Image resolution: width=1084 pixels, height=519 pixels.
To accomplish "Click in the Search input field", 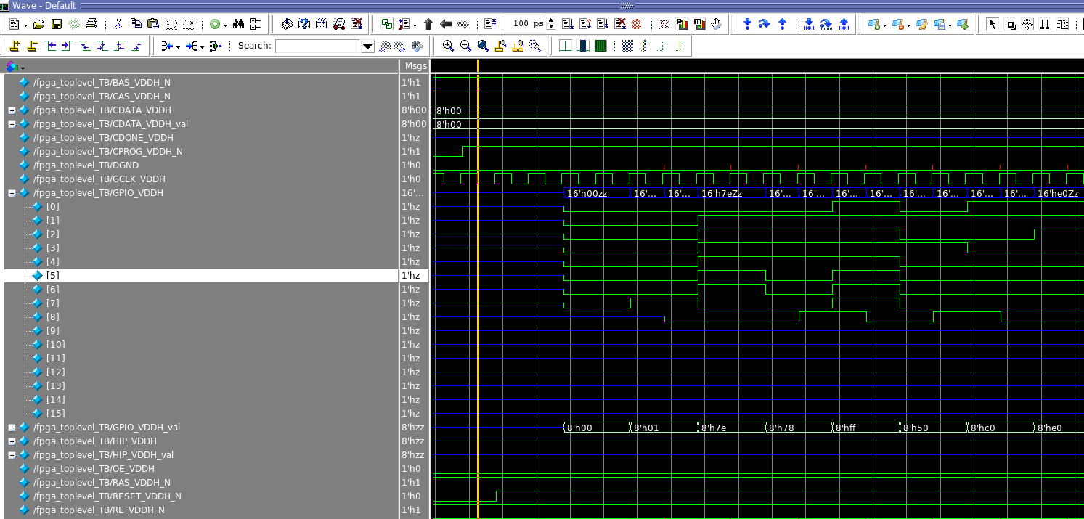I will click(317, 46).
